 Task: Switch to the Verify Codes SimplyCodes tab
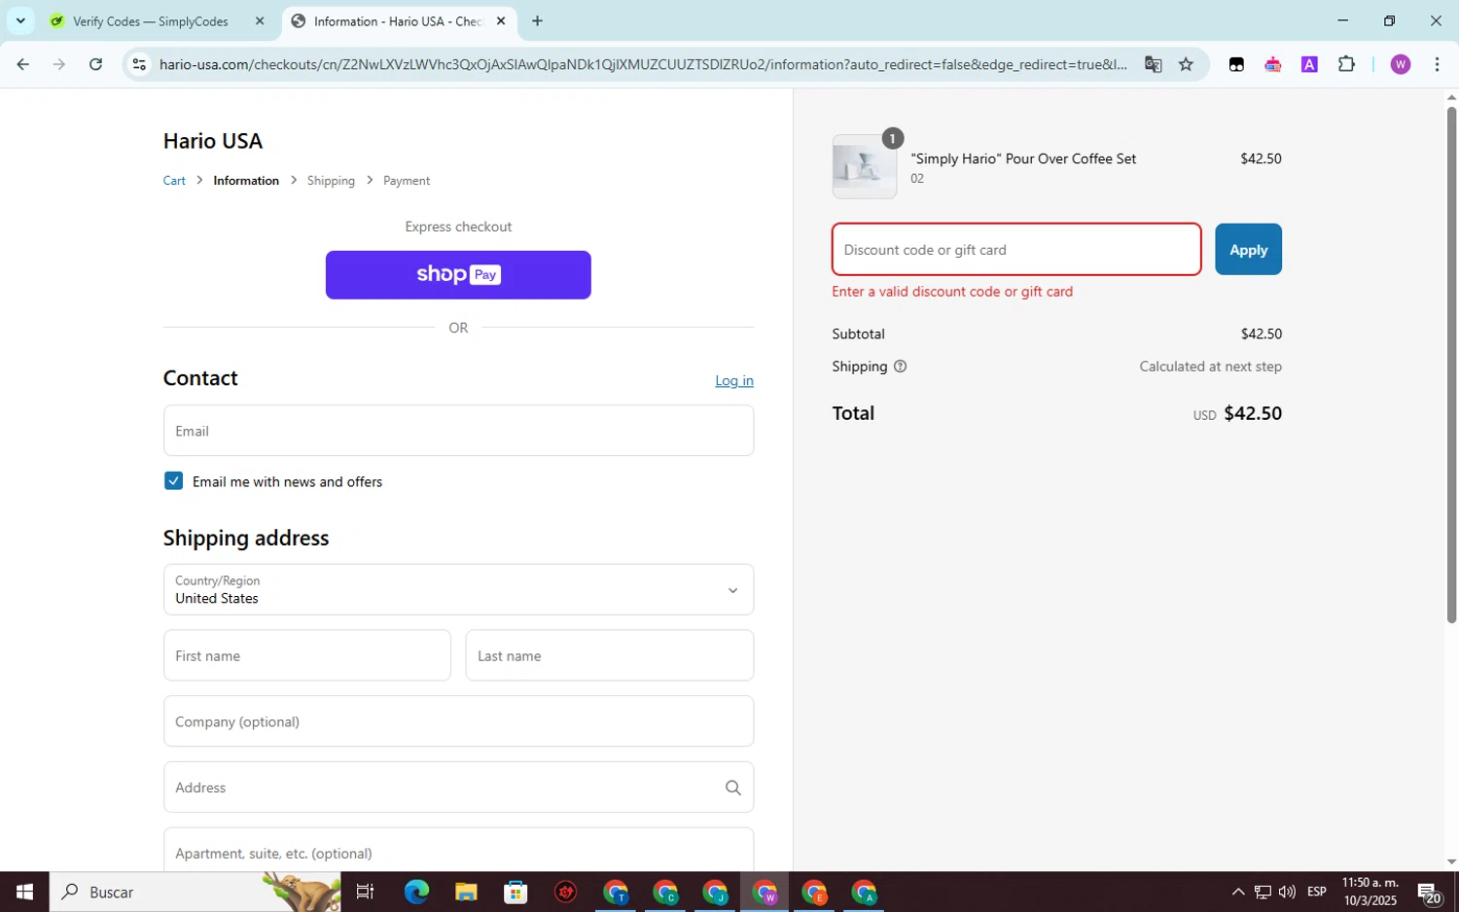pyautogui.click(x=150, y=20)
